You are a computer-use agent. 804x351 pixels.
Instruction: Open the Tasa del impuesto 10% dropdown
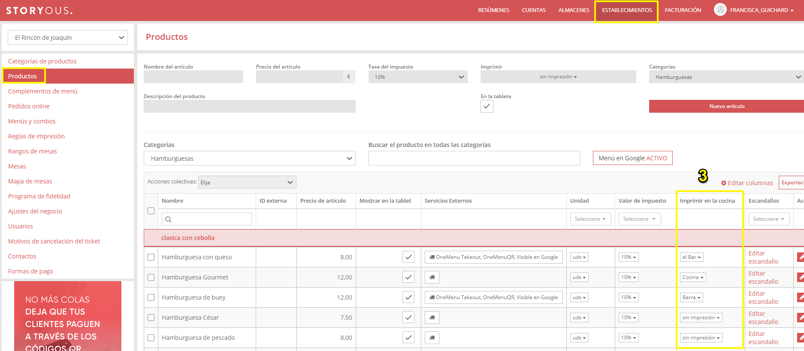(418, 77)
